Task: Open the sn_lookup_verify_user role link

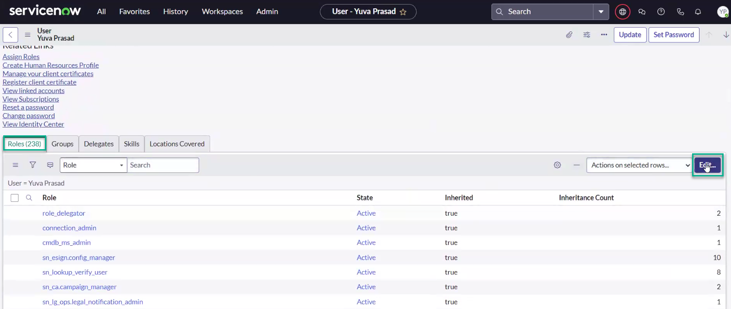Action: point(75,272)
